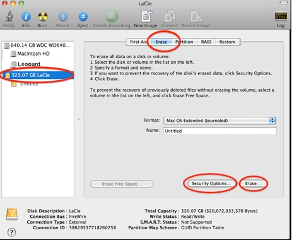Open the Log viewer icon
The width and height of the screenshot is (292, 240).
(x=281, y=16)
